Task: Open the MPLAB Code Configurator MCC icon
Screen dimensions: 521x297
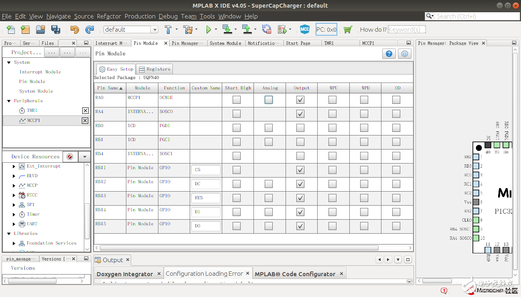Action: (305, 29)
